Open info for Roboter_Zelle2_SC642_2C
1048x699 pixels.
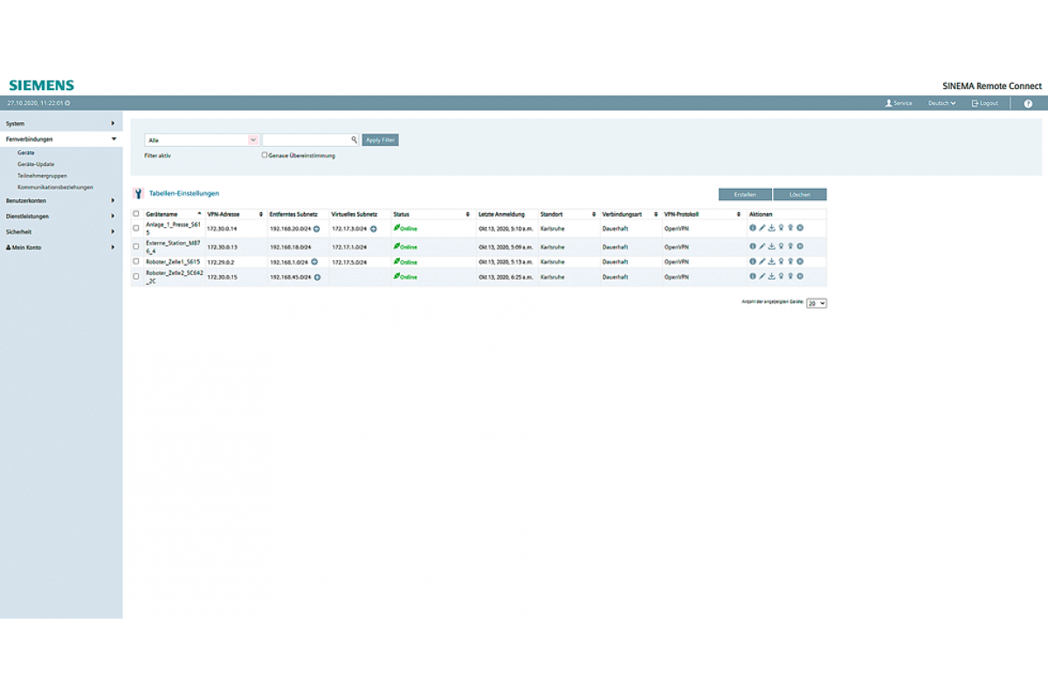(x=752, y=276)
